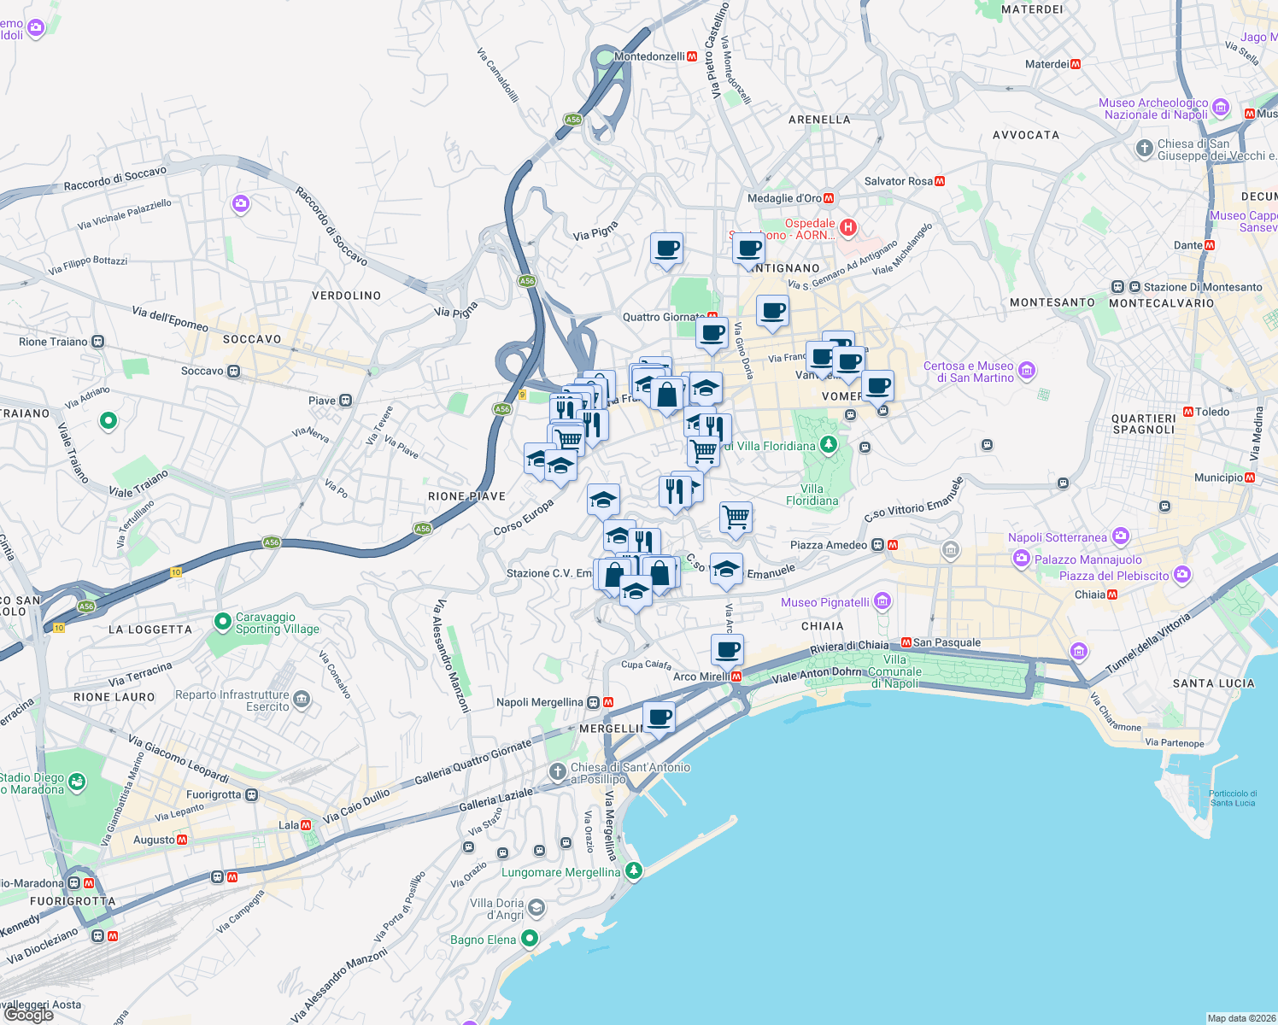Select the metro M icon at Piazza Amedeo
This screenshot has height=1025, width=1278.
[x=891, y=544]
